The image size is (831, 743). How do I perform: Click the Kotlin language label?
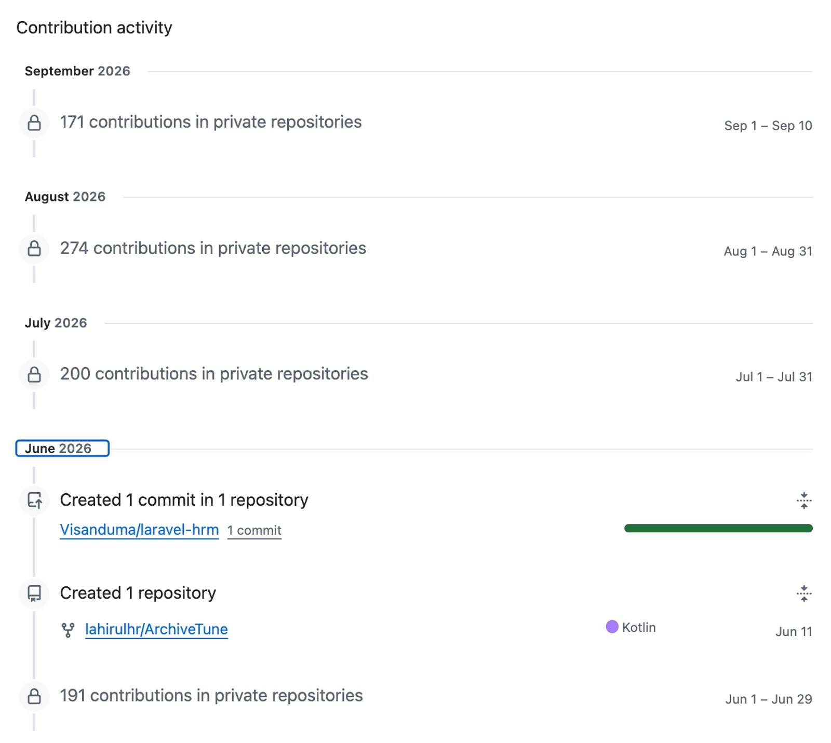point(639,628)
